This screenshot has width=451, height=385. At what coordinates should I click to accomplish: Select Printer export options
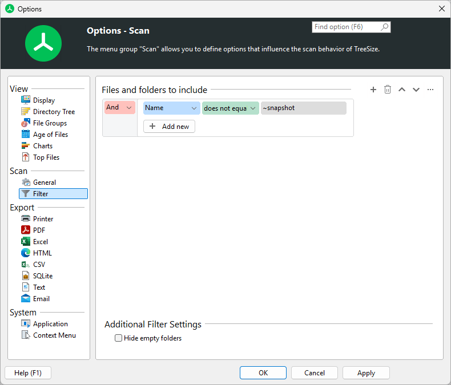click(43, 219)
